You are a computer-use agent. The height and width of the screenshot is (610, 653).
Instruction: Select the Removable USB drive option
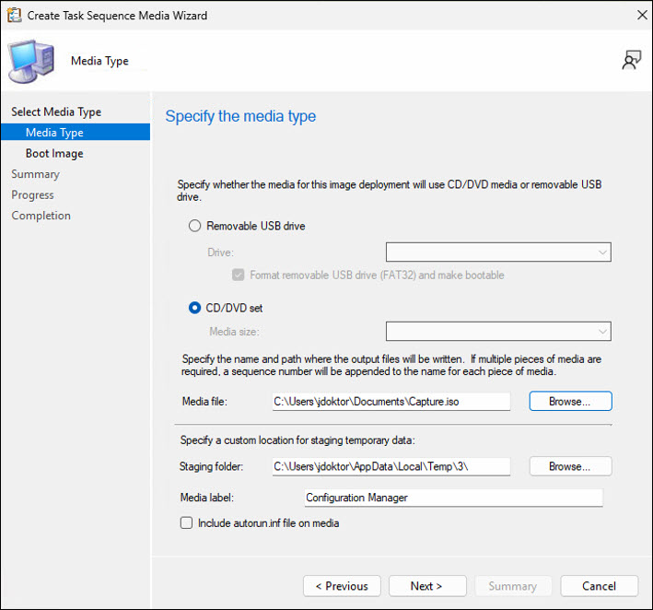(x=194, y=226)
